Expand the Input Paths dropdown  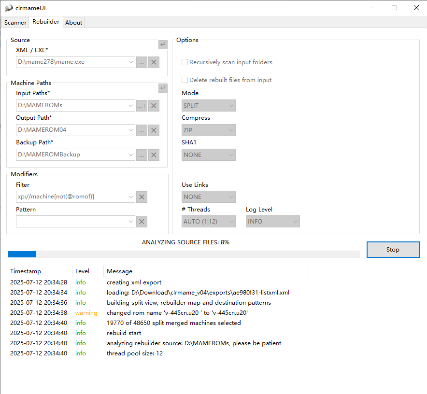point(131,106)
